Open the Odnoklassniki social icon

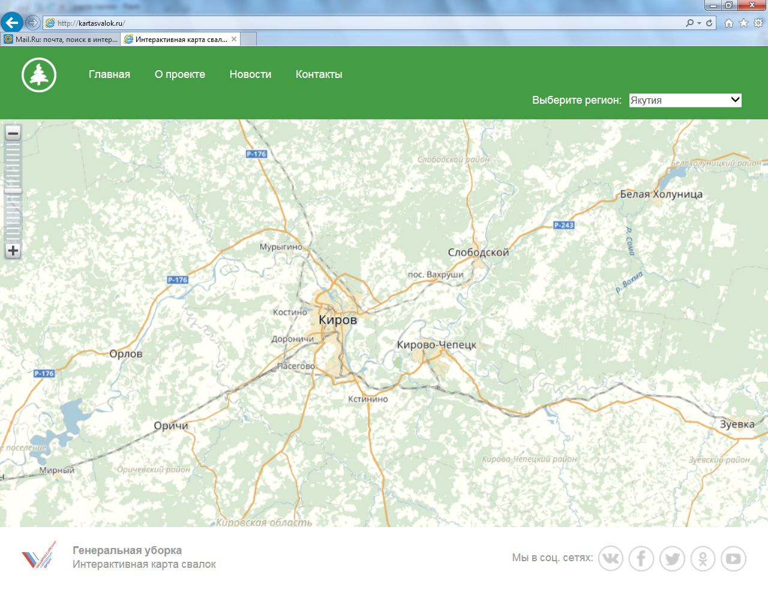[703, 559]
